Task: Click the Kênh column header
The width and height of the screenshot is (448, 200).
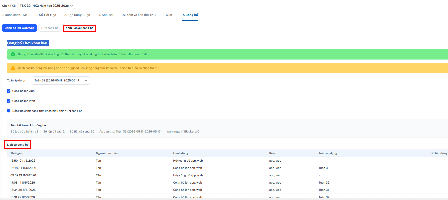Action: pyautogui.click(x=273, y=153)
